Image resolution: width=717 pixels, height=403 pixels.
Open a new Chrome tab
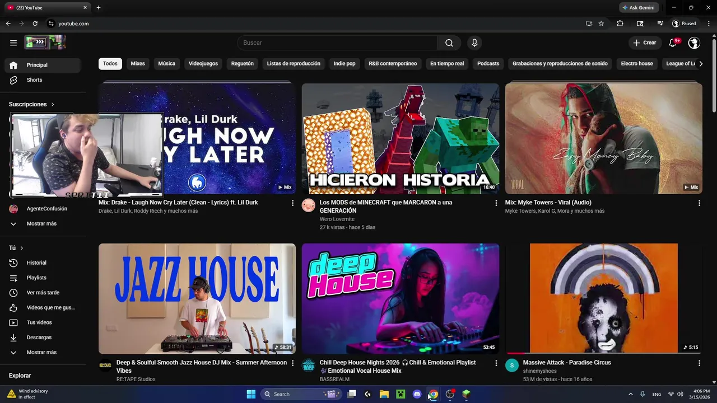pos(99,8)
